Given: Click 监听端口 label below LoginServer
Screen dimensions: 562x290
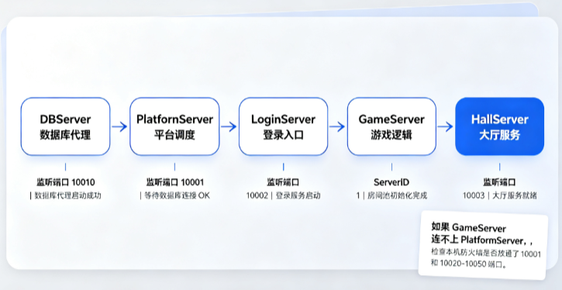Looking at the screenshot, I should point(283,182).
